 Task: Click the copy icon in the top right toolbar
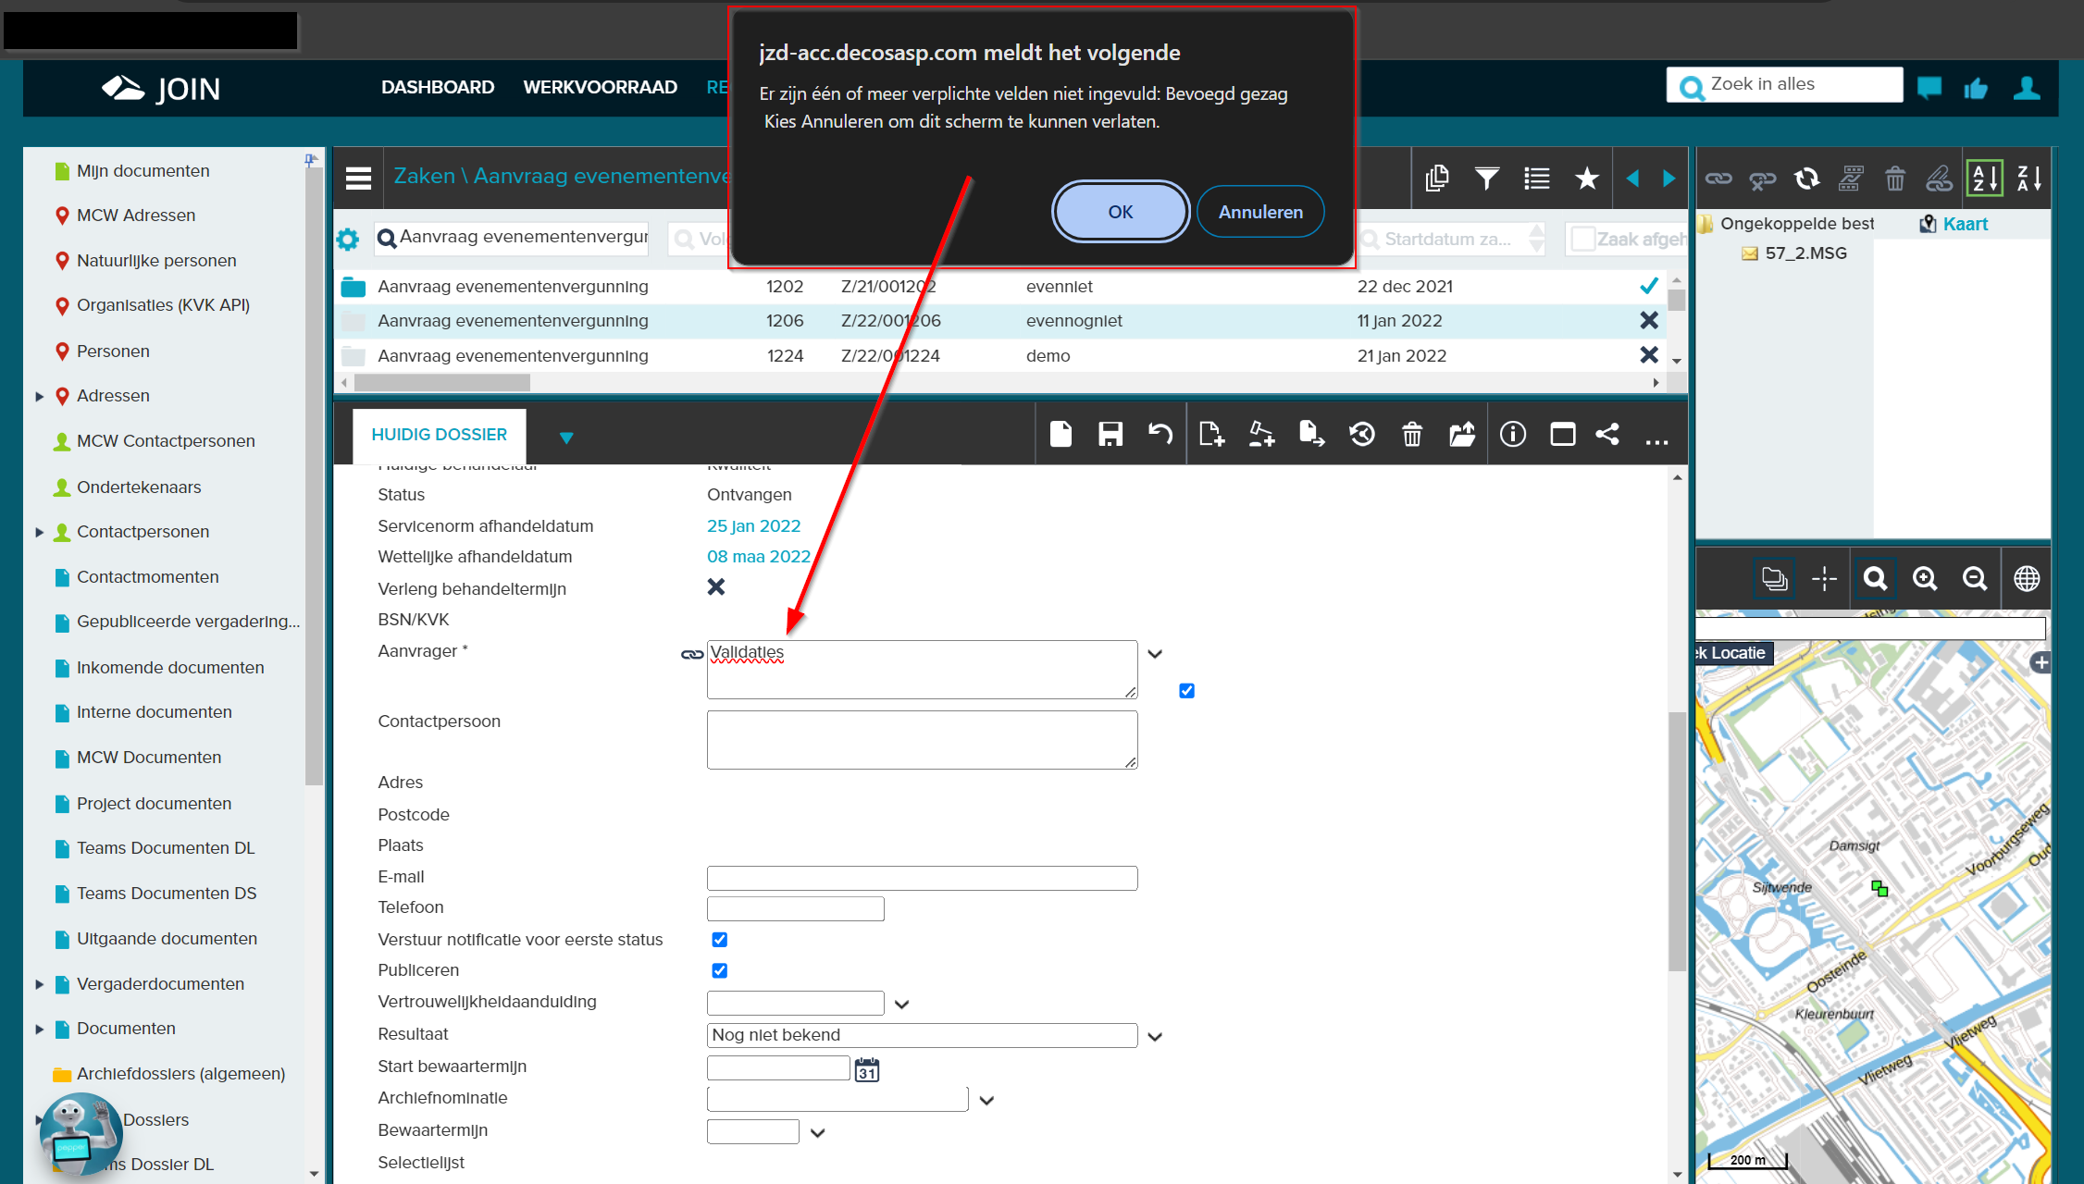1440,178
